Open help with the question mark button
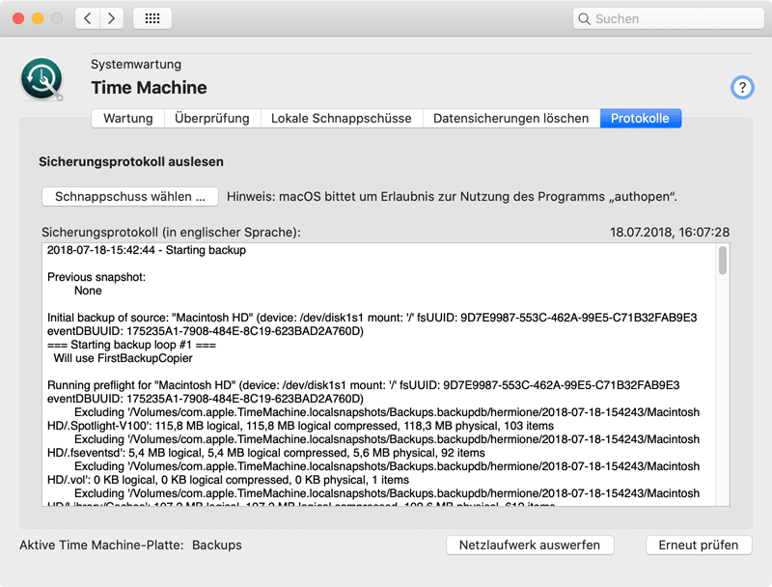Screen dimensions: 772x587 point(742,88)
